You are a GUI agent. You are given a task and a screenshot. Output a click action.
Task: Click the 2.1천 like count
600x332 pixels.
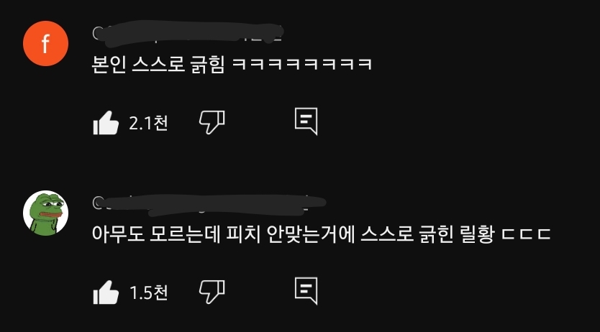[x=148, y=123]
